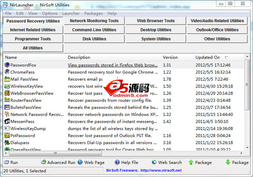The height and width of the screenshot is (177, 253).
Task: Show Desktop Utilities category
Action: pyautogui.click(x=156, y=30)
